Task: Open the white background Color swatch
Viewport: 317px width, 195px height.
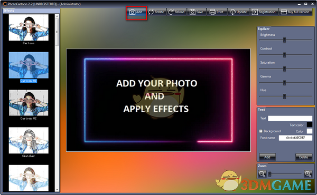Action: tap(310, 131)
